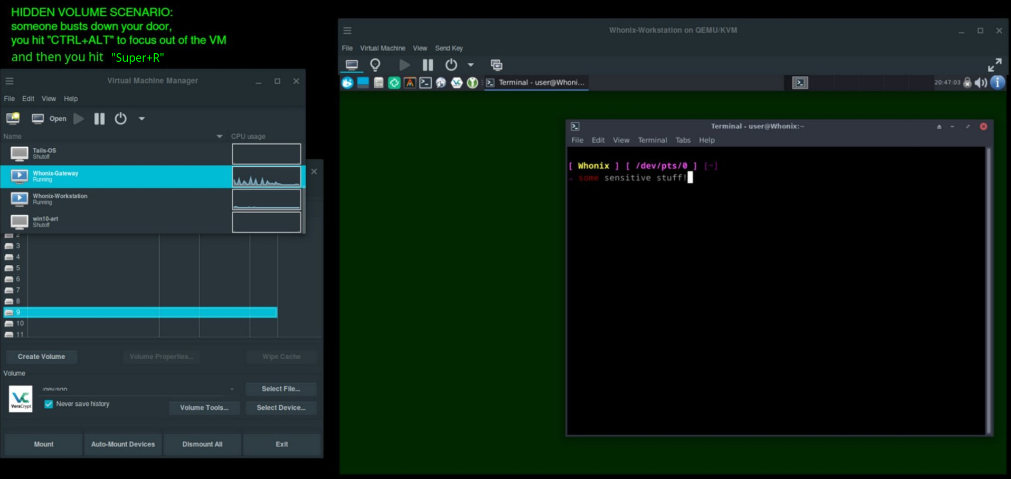Click the panel lock tray icon
The image size is (1011, 479).
point(967,83)
